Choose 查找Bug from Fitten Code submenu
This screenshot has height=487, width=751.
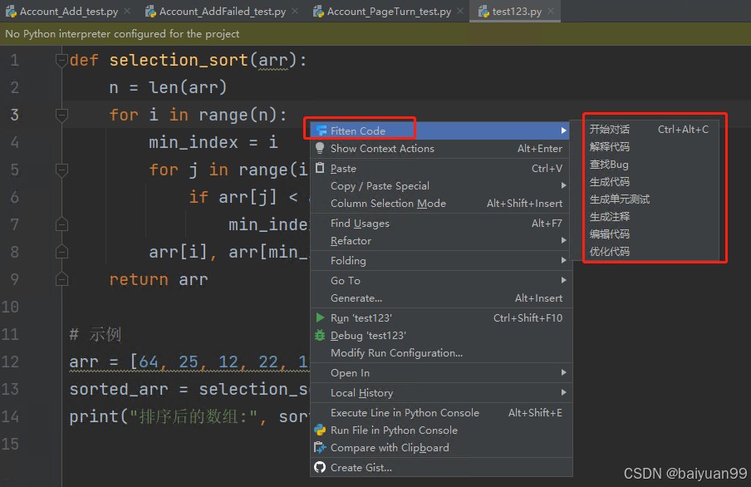pyautogui.click(x=609, y=165)
